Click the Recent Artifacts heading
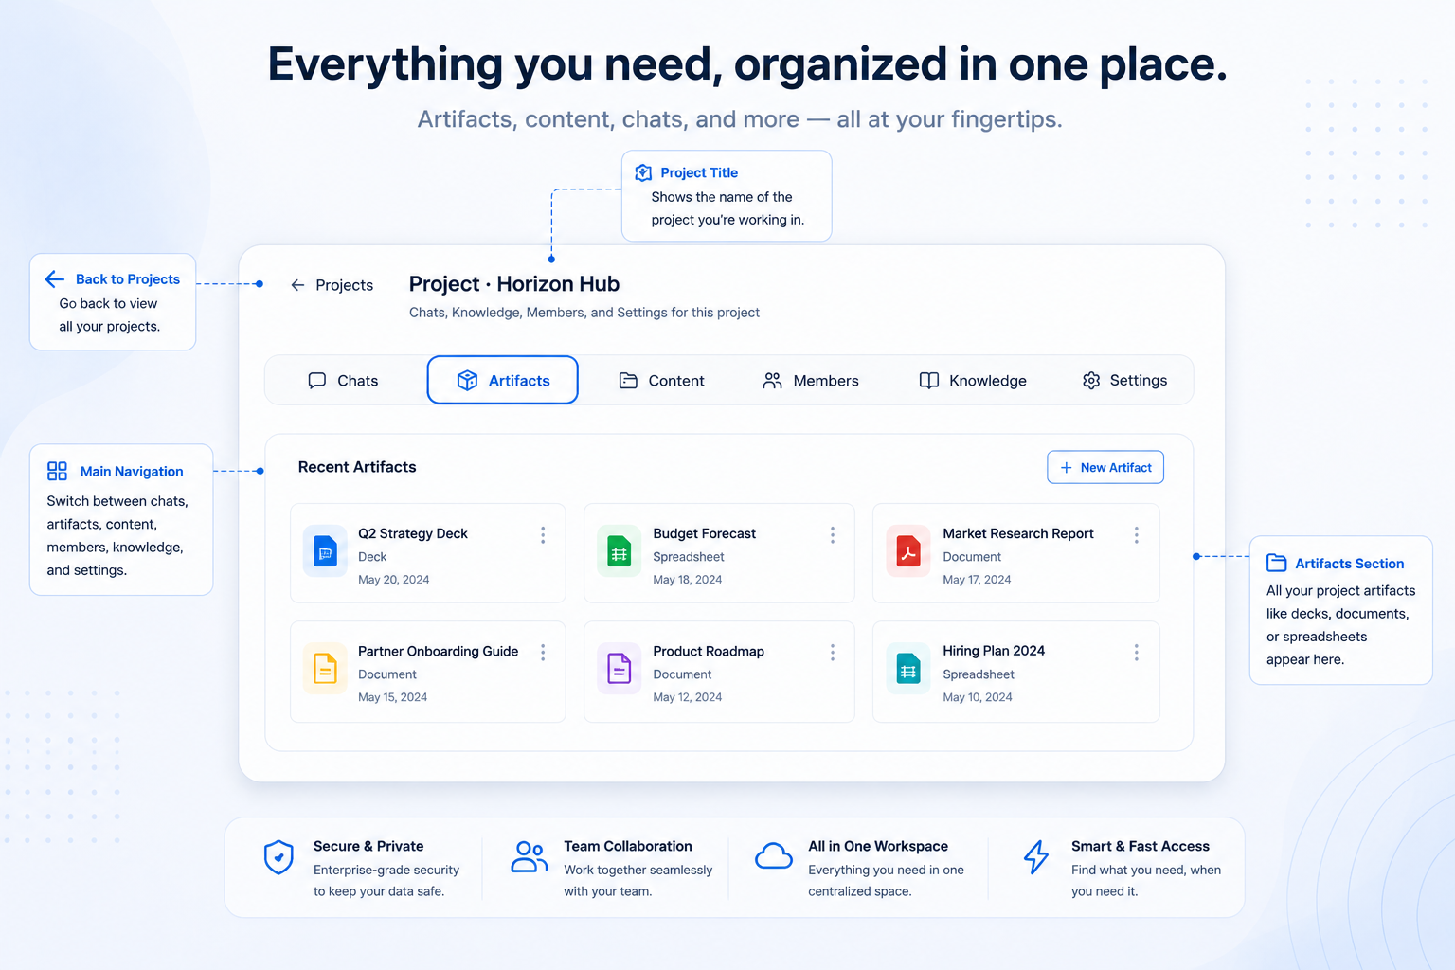Screen dimensions: 1455x970 pos(357,467)
